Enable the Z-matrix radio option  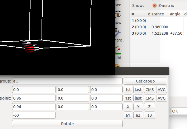155,6
